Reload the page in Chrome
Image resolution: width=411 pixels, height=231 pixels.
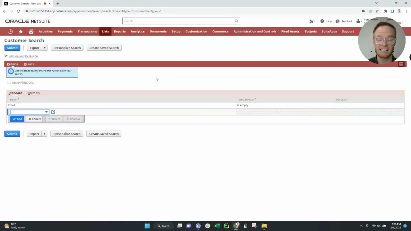(18, 11)
